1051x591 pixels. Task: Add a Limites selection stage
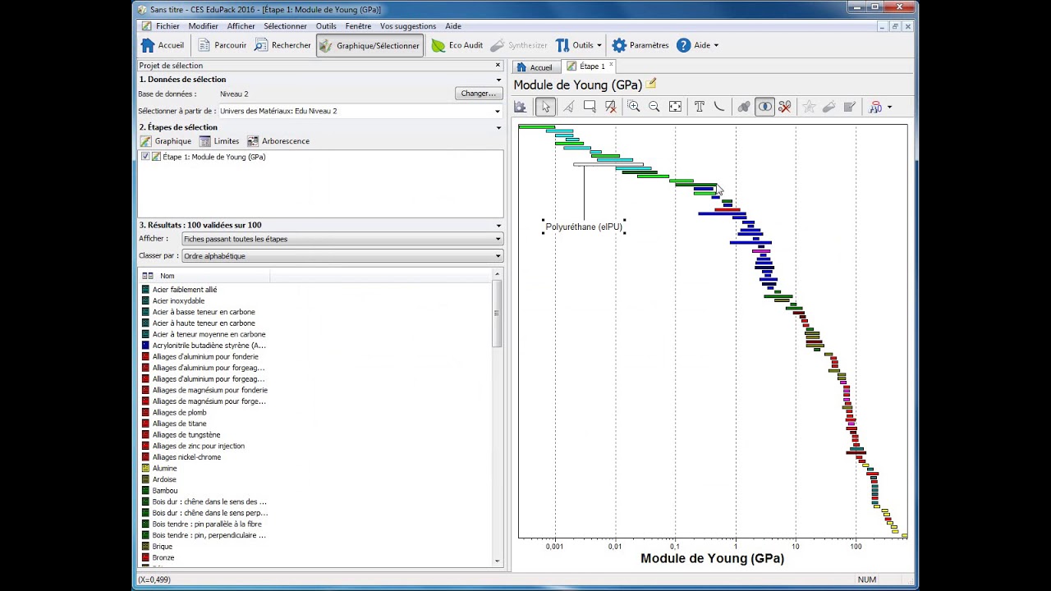(x=219, y=141)
